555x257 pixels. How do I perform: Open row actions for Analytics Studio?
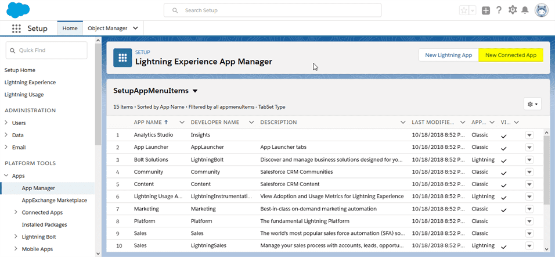[x=529, y=135]
